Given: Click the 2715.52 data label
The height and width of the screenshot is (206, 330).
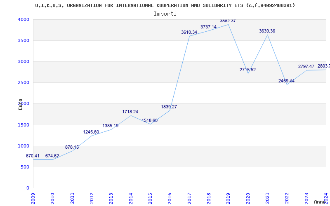Looking at the screenshot, I should click(x=248, y=70).
